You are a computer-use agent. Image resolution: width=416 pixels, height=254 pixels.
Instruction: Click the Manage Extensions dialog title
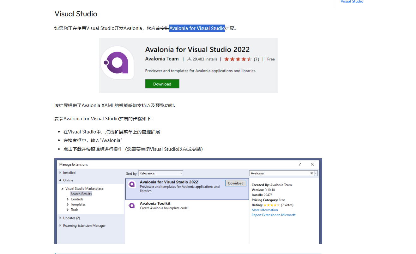(74, 164)
